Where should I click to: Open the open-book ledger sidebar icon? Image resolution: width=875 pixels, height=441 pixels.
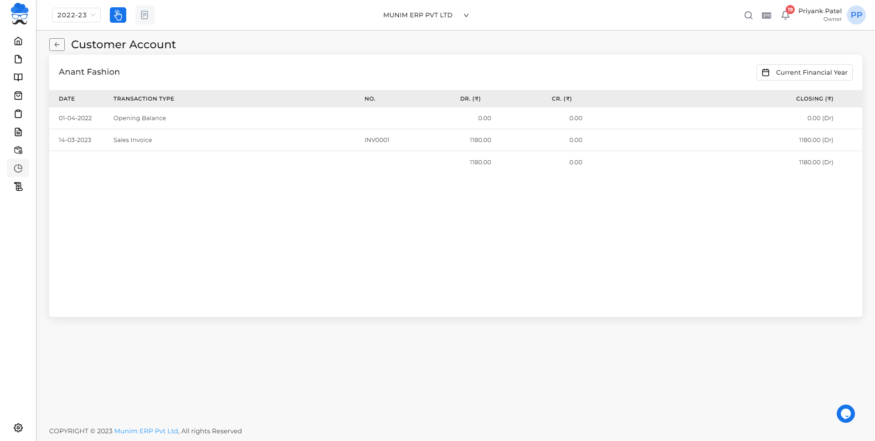pos(18,77)
